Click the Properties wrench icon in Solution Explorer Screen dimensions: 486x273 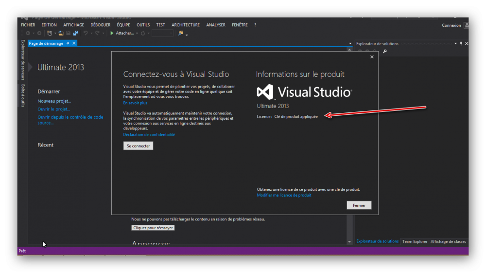click(x=384, y=51)
